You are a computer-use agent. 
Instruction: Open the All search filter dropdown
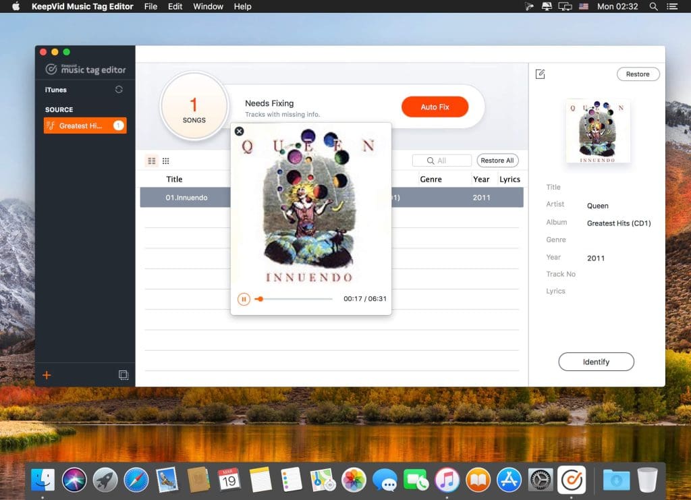coord(442,160)
